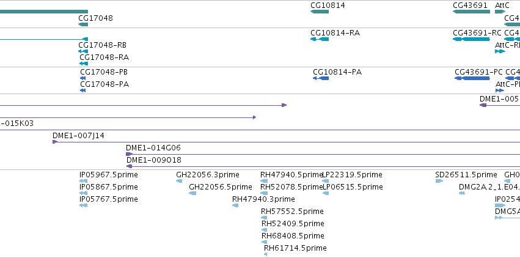Viewport: 520px width, 258px height.
Task: Click the GH22056.3prime label
Action: pyautogui.click(x=208, y=175)
